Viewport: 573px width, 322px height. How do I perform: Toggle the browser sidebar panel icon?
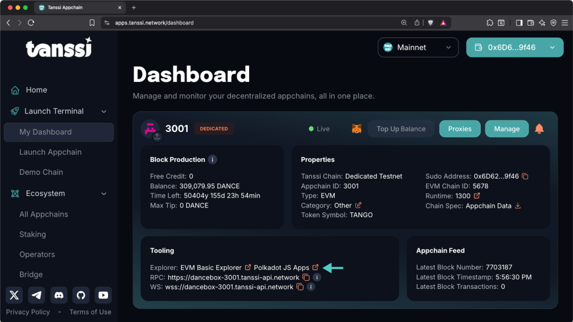(x=519, y=23)
